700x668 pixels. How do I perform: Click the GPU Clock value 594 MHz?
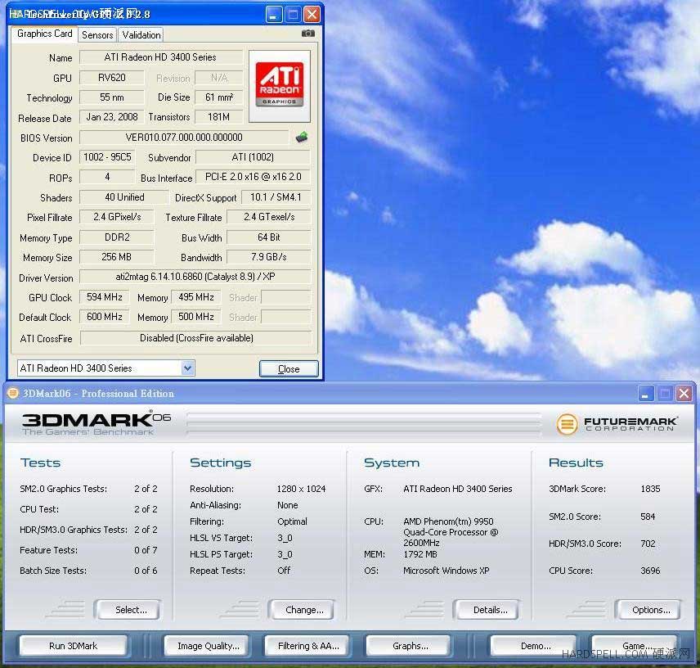105,297
